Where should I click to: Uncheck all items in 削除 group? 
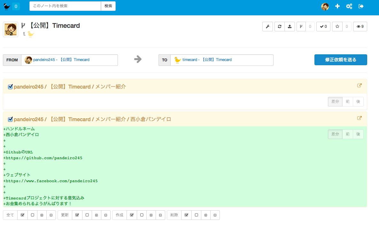[196, 215]
